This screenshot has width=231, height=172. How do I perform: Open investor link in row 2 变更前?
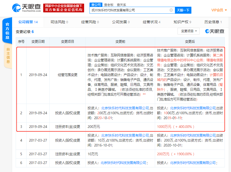125,108
